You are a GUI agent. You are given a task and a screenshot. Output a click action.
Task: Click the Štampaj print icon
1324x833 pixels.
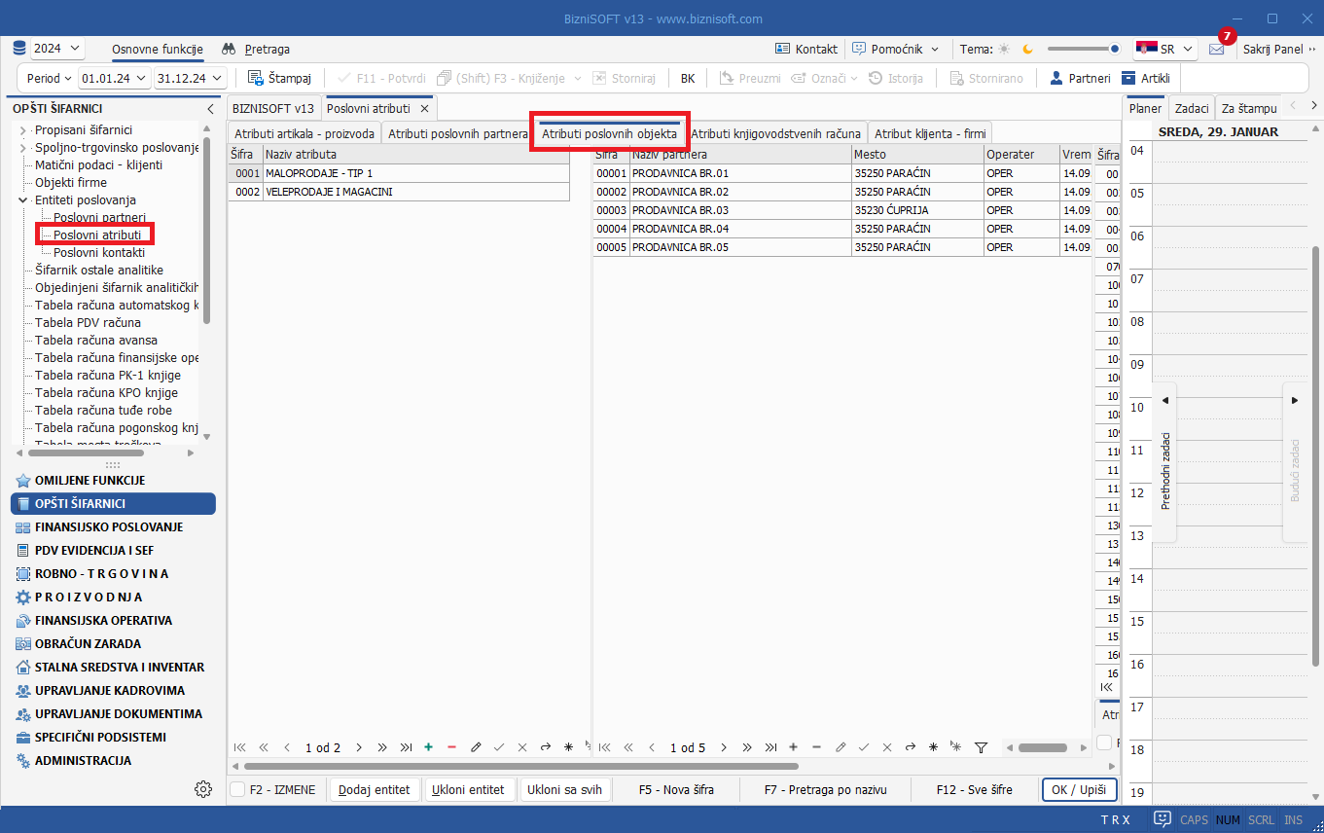click(x=256, y=78)
